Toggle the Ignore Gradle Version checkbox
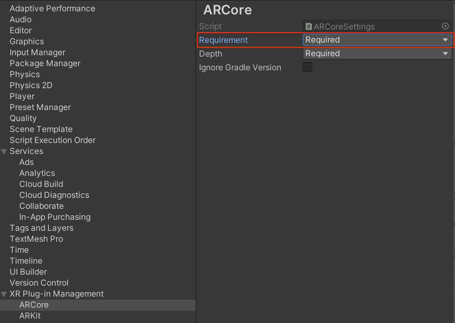This screenshot has height=323, width=455. click(307, 67)
